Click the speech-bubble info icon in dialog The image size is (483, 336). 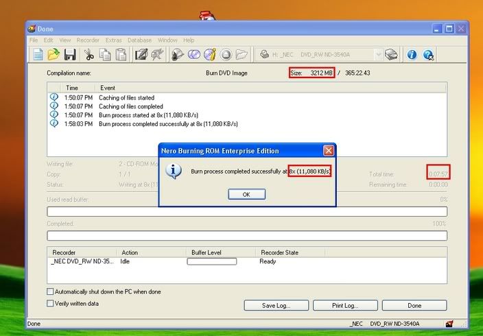point(173,171)
